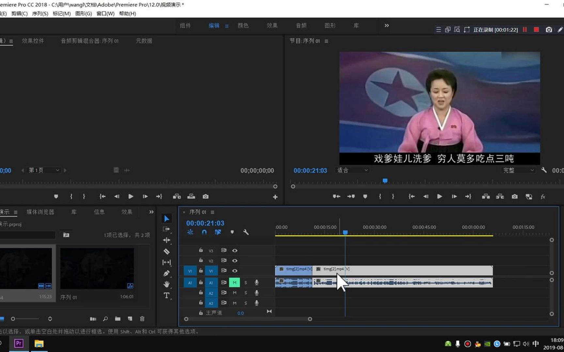
Task: Open the 标记(M) menu
Action: click(62, 13)
